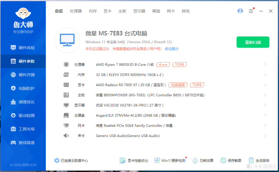Switch to the top 主板 tab
This screenshot has height=172, width=279.
tap(122, 11)
